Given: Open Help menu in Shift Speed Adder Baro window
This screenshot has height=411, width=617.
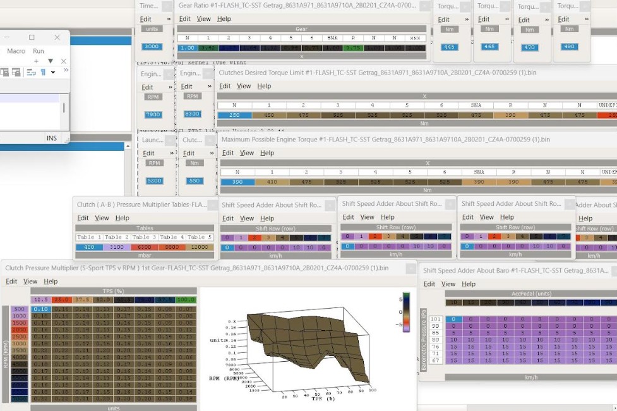Looking at the screenshot, I should 469,283.
